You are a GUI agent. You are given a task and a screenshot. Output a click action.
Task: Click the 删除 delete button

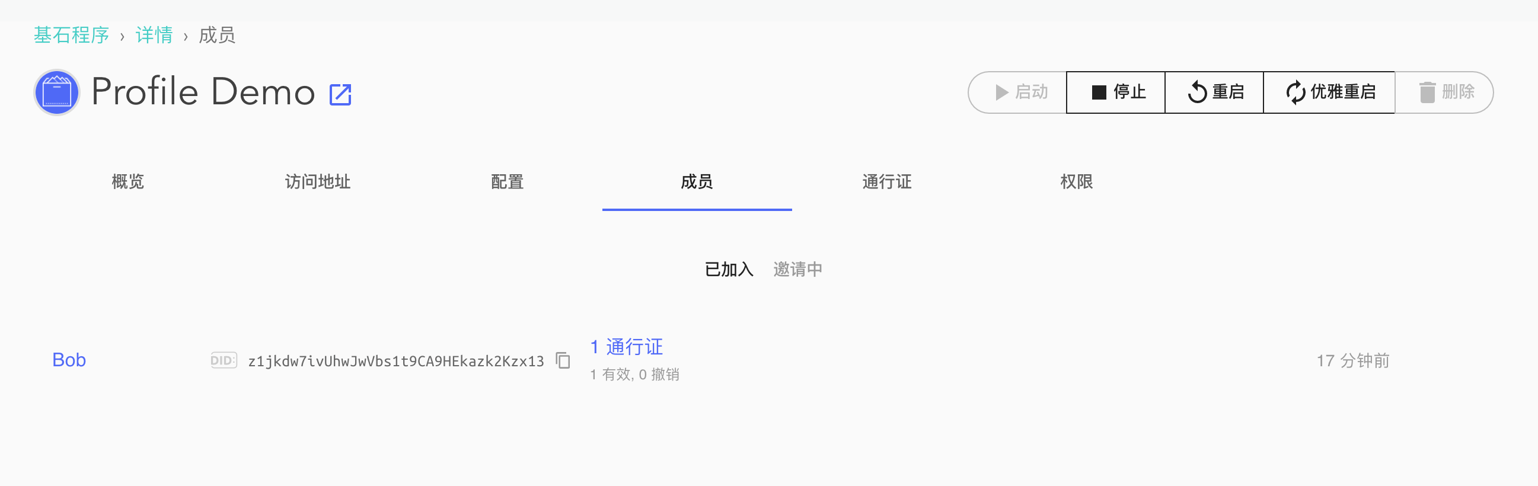[1445, 92]
